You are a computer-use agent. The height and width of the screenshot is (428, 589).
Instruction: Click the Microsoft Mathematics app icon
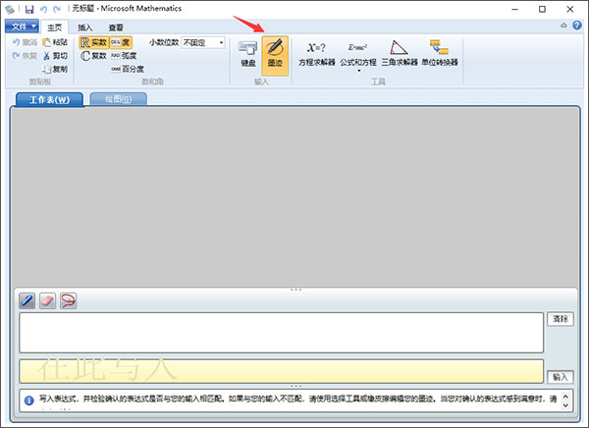coord(10,9)
